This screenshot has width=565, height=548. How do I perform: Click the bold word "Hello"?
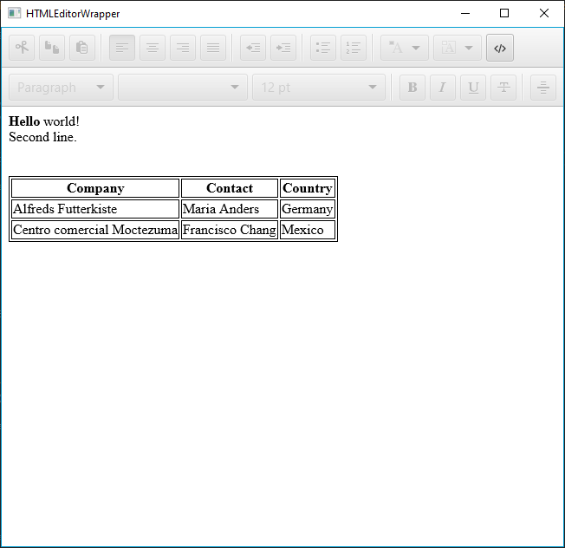coord(24,121)
